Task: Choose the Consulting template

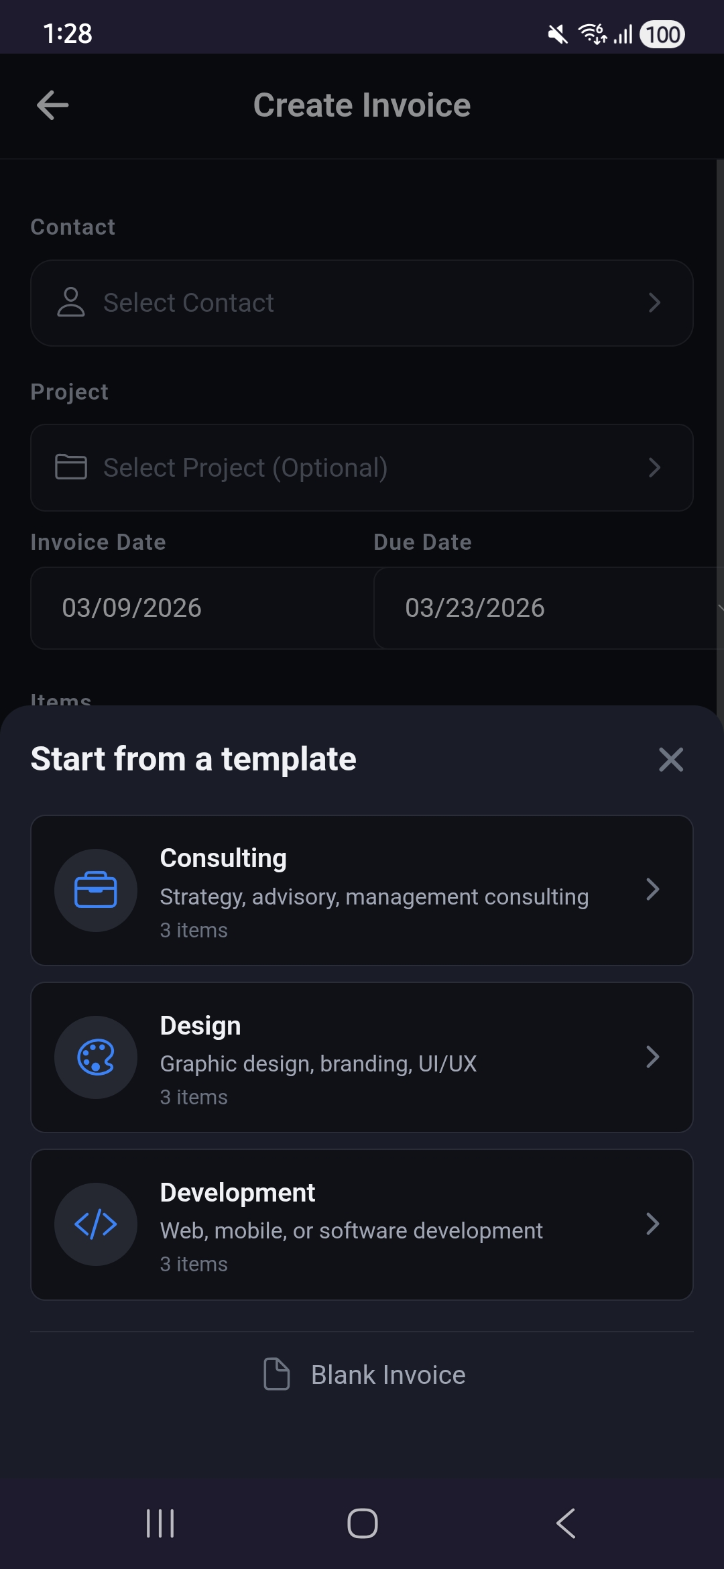Action: (x=362, y=890)
